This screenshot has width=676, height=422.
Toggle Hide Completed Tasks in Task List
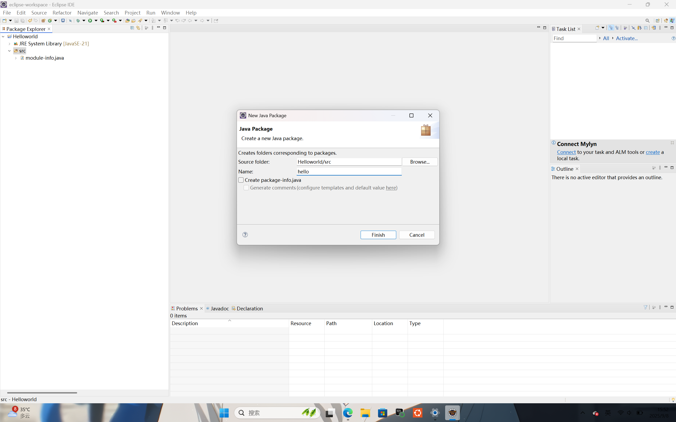(633, 28)
